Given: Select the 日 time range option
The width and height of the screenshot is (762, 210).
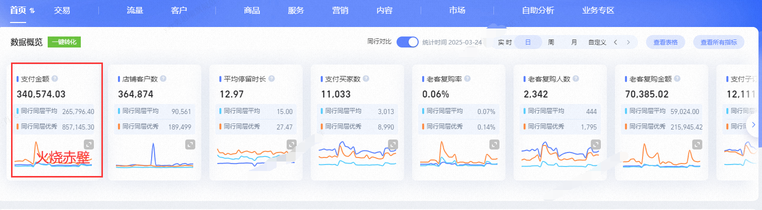Looking at the screenshot, I should tap(528, 42).
